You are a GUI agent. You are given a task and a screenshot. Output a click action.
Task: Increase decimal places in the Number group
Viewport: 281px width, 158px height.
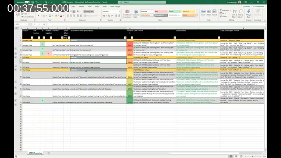[116, 16]
